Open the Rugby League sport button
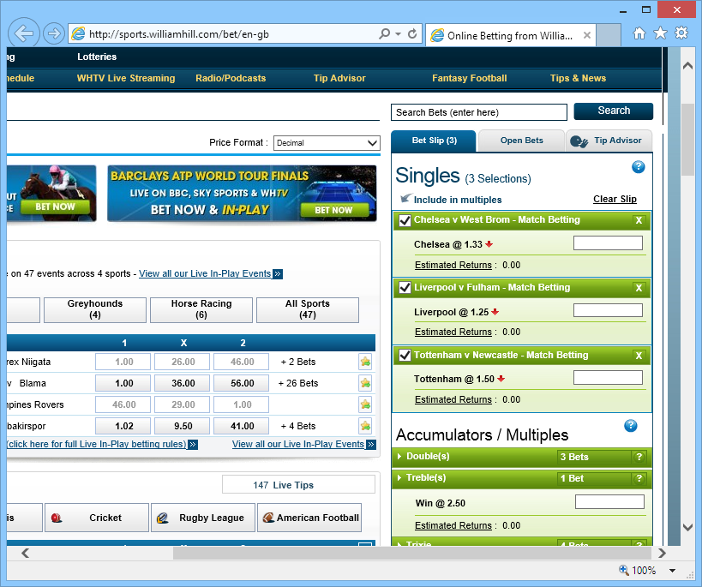This screenshot has width=702, height=587. (203, 518)
